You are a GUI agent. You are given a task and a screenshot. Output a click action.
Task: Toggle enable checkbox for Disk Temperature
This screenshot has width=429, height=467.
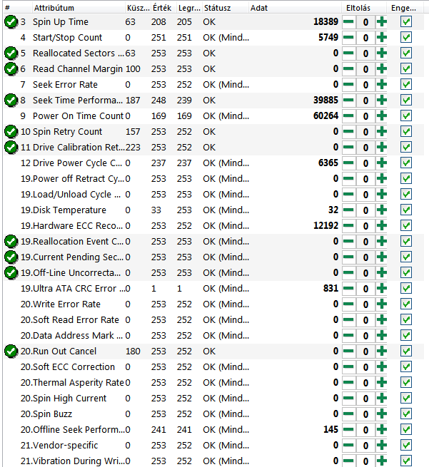406,210
